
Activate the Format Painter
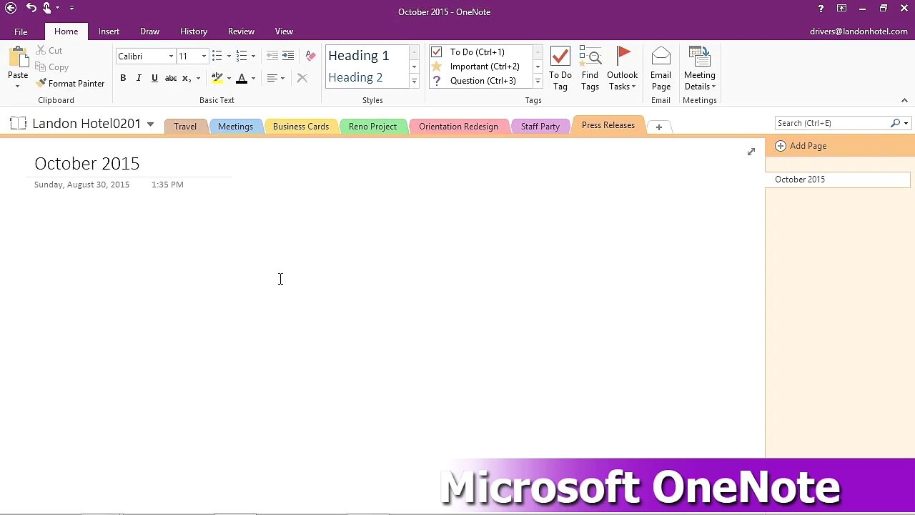click(70, 84)
